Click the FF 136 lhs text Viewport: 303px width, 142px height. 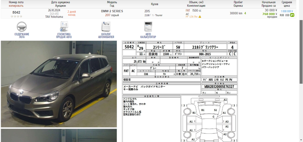coord(191,17)
